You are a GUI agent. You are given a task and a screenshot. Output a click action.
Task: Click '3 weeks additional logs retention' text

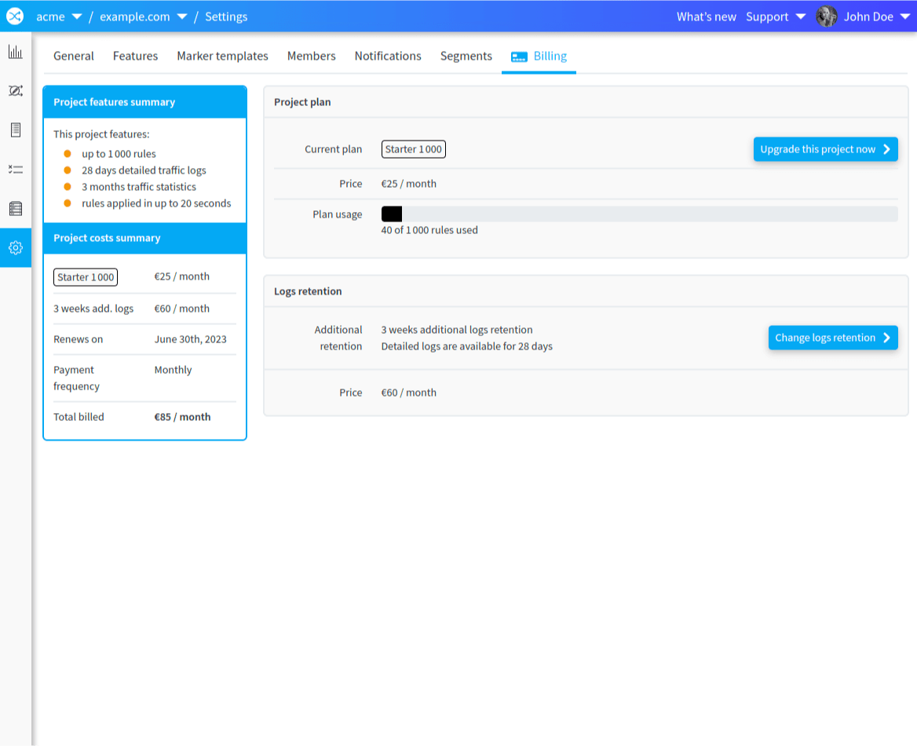pos(457,330)
